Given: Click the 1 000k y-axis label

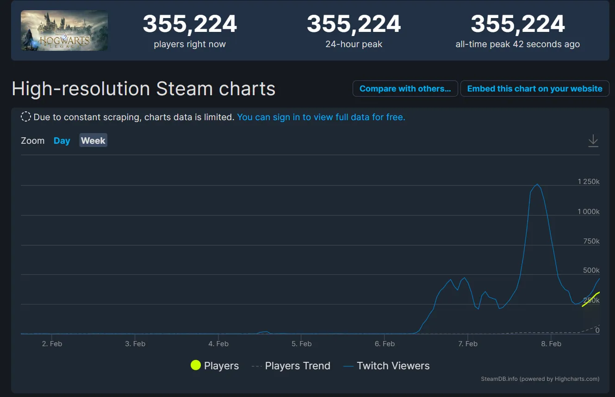Looking at the screenshot, I should 589,211.
